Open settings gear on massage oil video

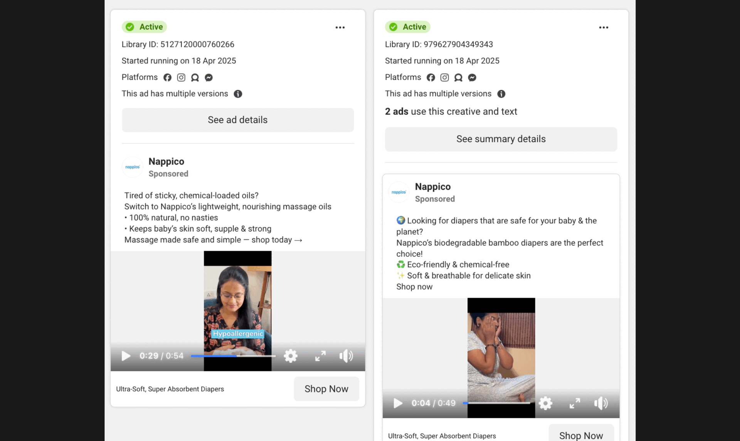click(x=291, y=356)
